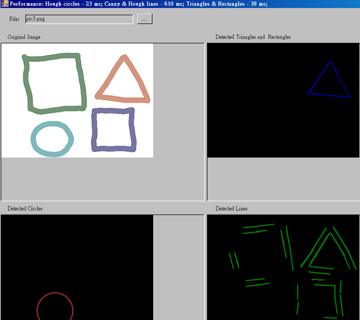Click the '...' browse file button

(144, 19)
